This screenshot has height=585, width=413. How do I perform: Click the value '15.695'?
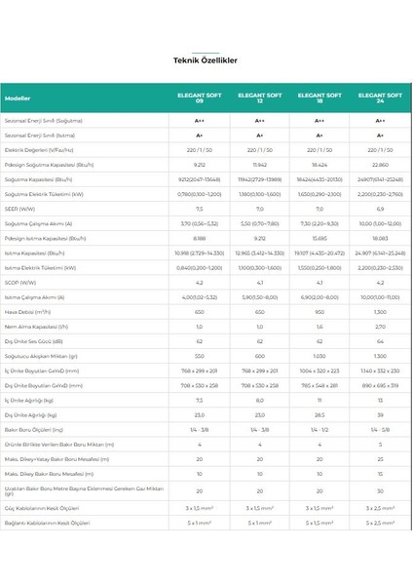tap(319, 239)
